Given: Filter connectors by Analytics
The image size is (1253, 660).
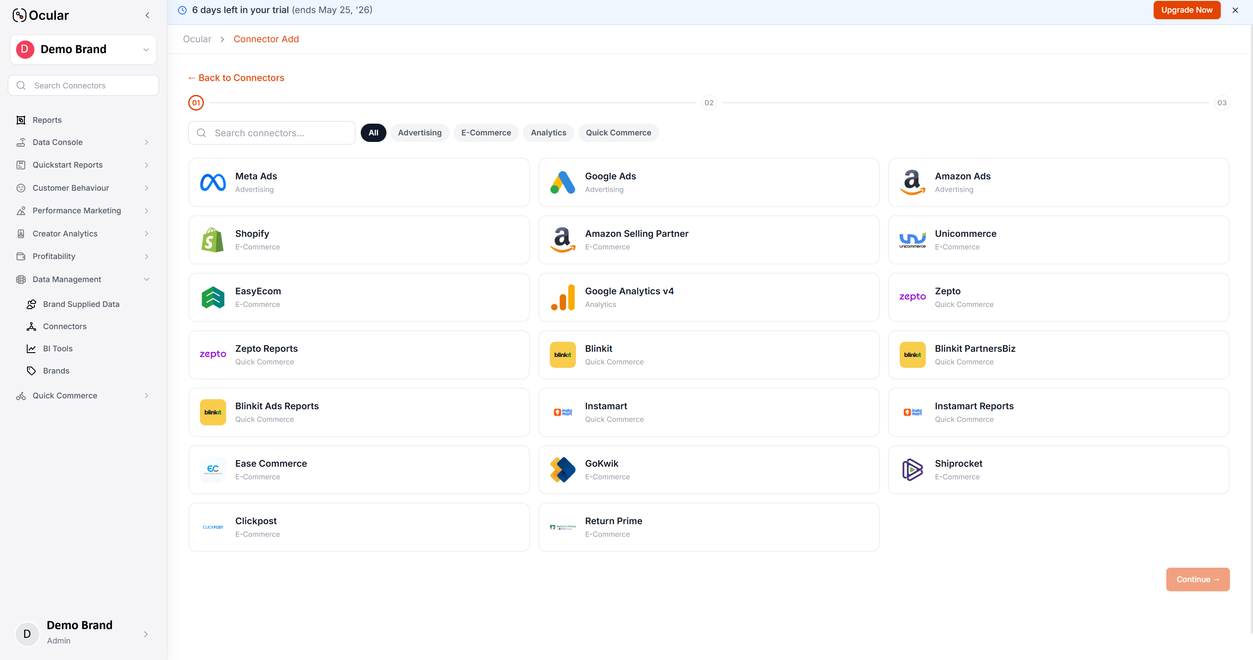Looking at the screenshot, I should coord(548,133).
